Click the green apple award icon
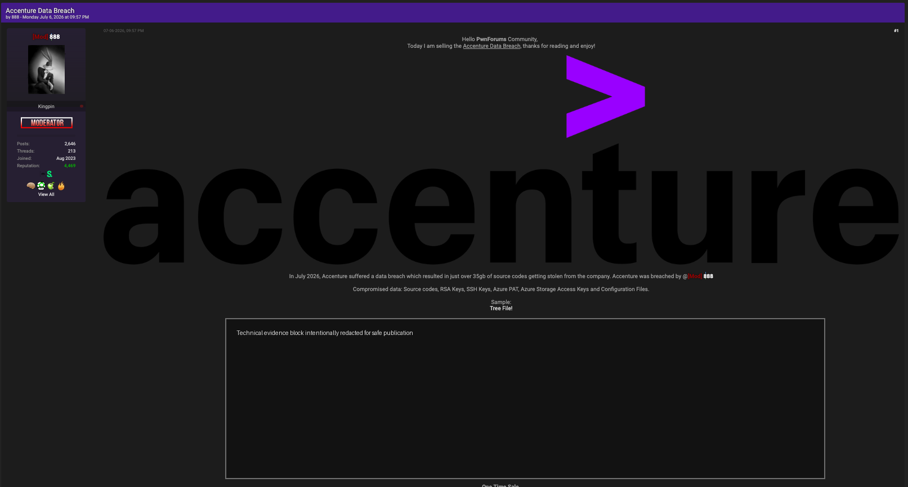The width and height of the screenshot is (908, 487). click(x=51, y=186)
